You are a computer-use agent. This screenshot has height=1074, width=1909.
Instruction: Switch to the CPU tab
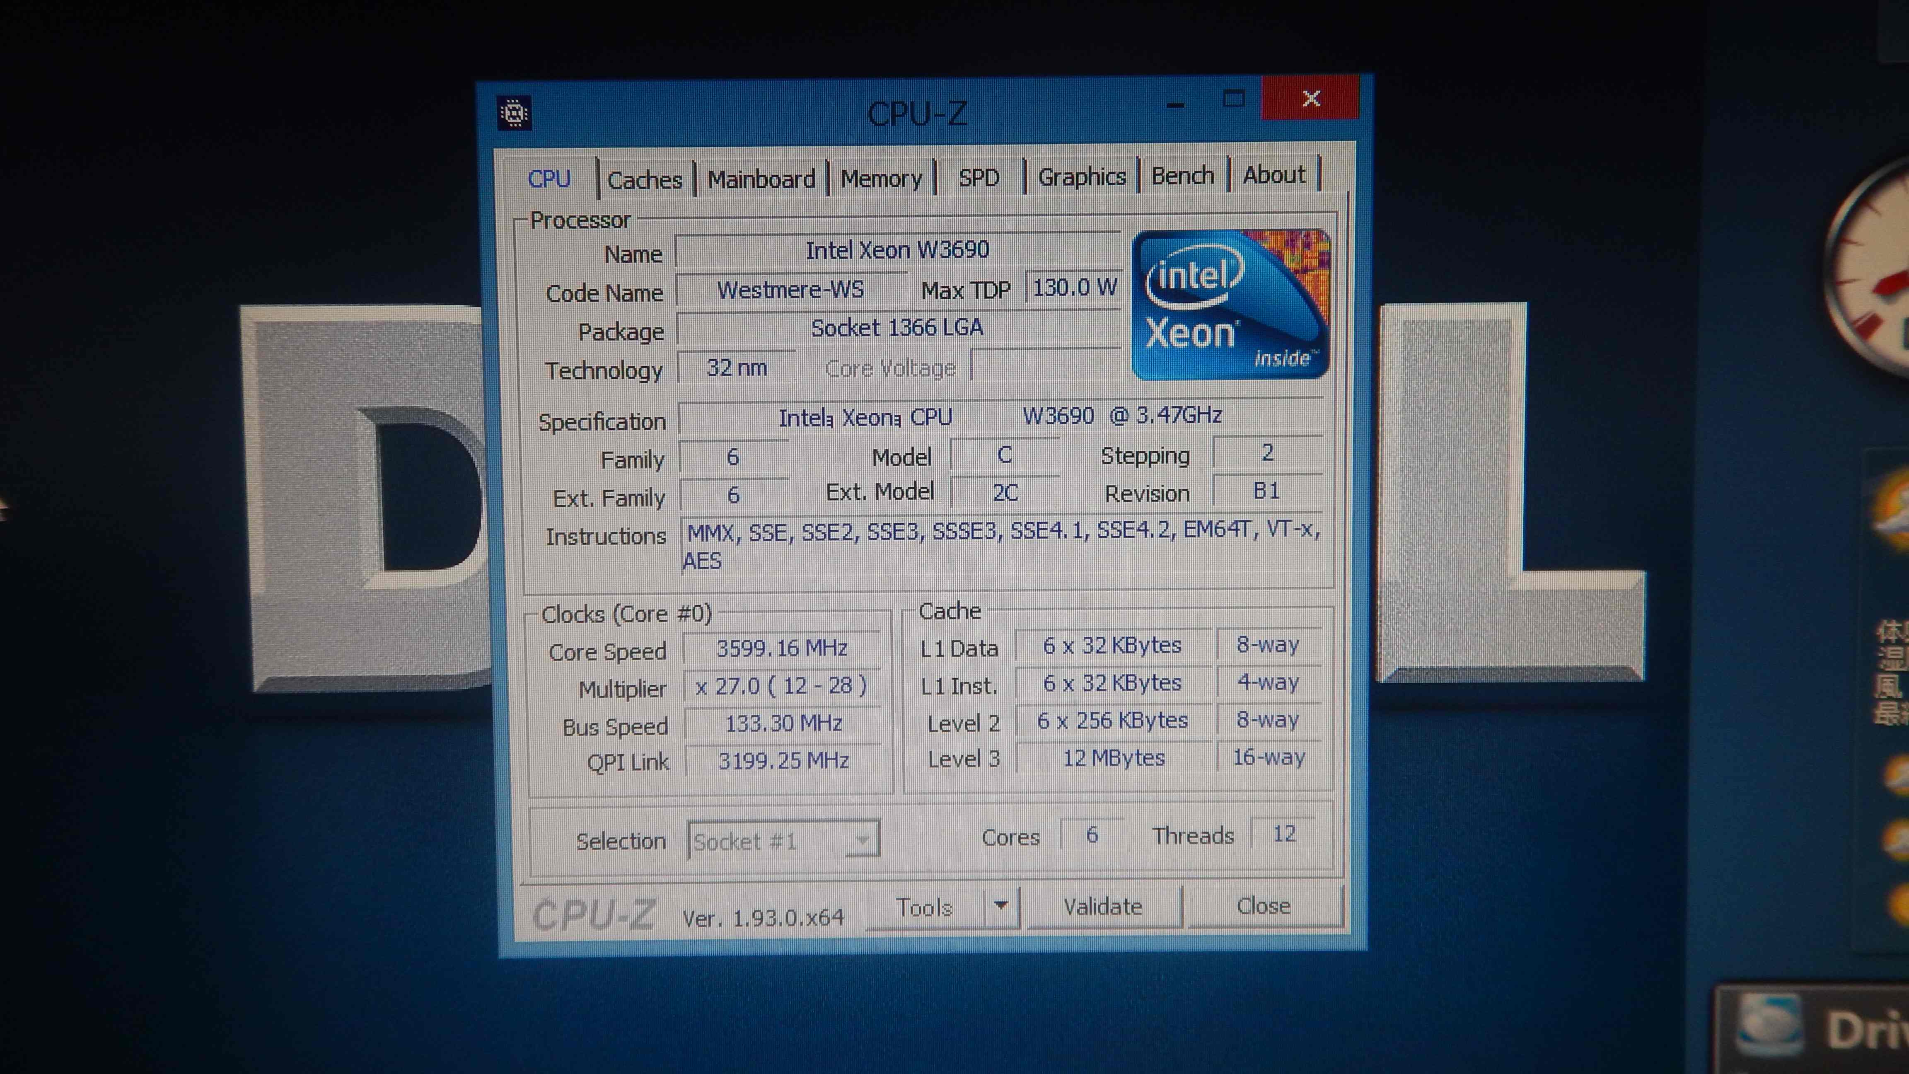tap(549, 179)
